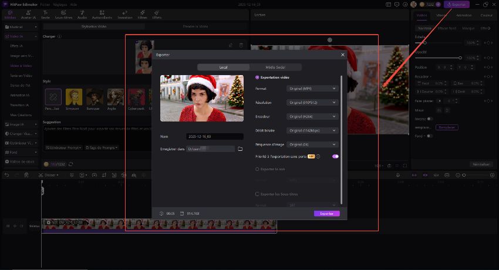Click the purple plus icon next to 7232 coins
499x270 pixels.
pos(438,5)
